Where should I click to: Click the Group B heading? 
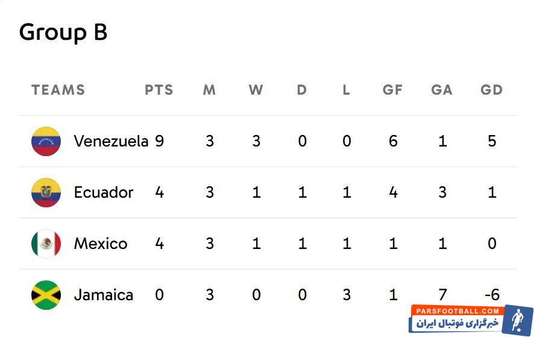(x=63, y=32)
